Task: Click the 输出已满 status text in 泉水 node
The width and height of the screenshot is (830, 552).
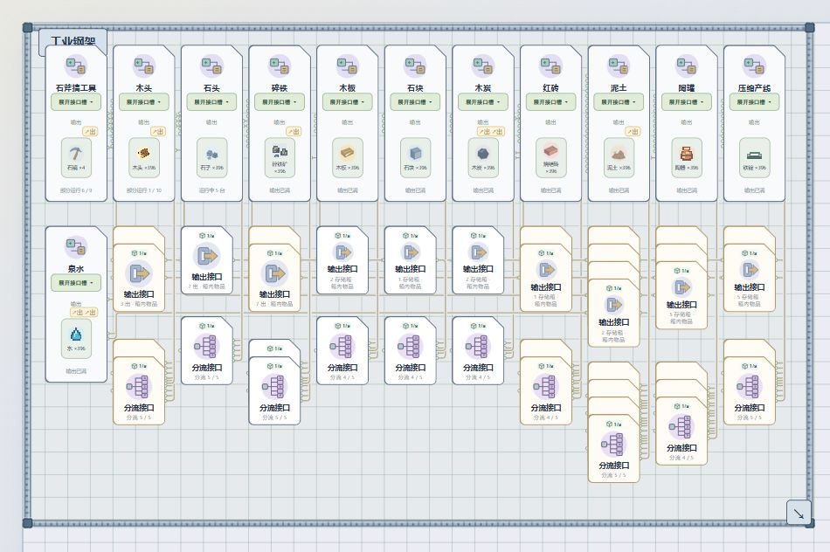Action: coord(76,371)
